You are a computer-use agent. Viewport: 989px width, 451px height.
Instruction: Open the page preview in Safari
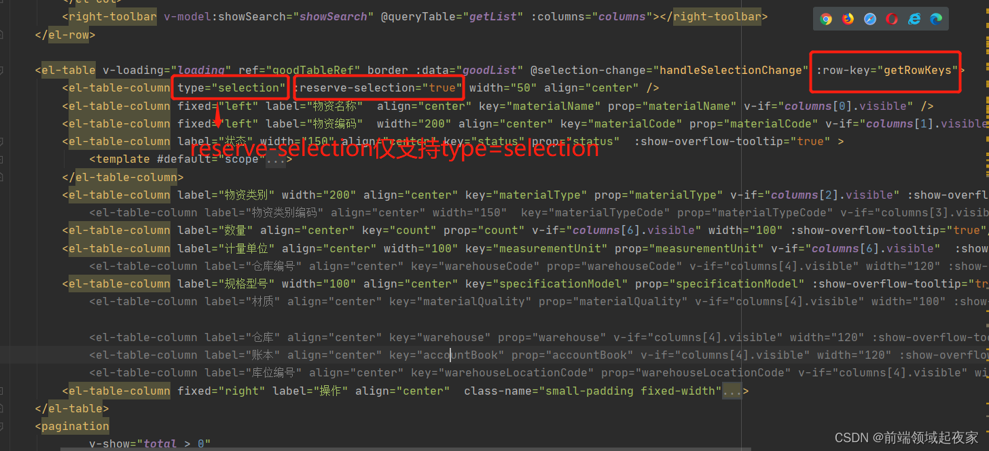tap(869, 18)
